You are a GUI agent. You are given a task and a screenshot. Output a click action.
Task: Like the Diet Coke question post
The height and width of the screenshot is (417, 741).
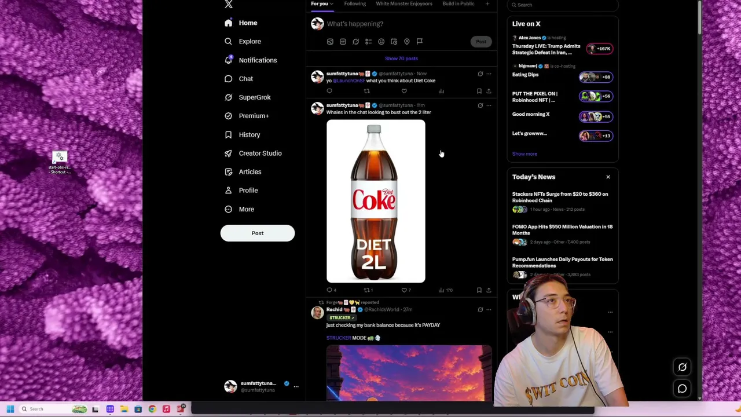(404, 91)
